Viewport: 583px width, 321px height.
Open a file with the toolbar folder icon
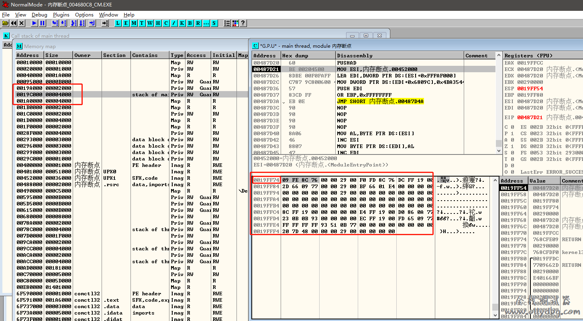pyautogui.click(x=6, y=23)
